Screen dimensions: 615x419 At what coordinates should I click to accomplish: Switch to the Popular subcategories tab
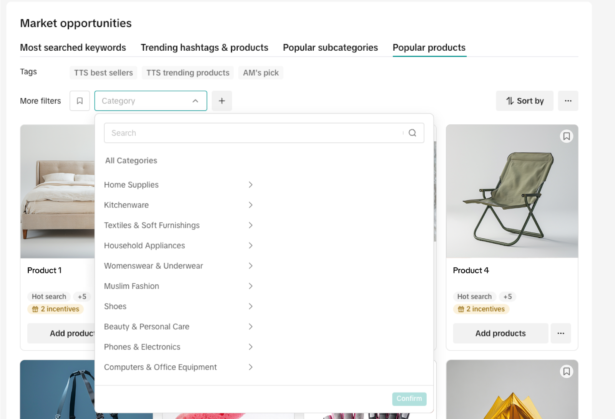[330, 47]
